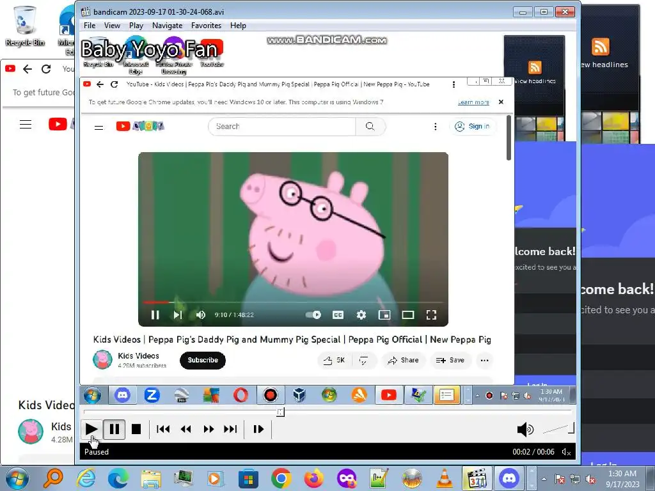Open Firefox from the Windows taskbar
The image size is (655, 491).
(x=313, y=478)
